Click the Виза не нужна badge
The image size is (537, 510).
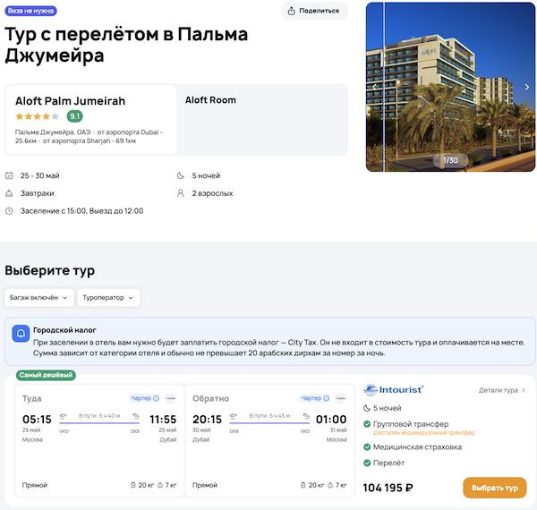point(32,11)
